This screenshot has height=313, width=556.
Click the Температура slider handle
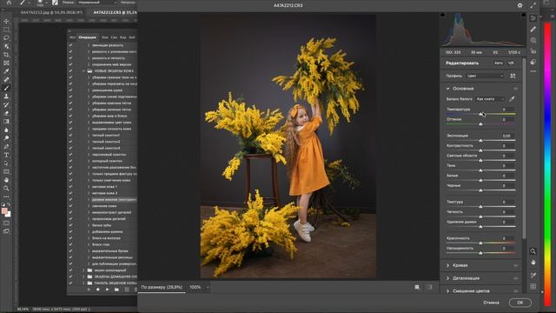480,114
